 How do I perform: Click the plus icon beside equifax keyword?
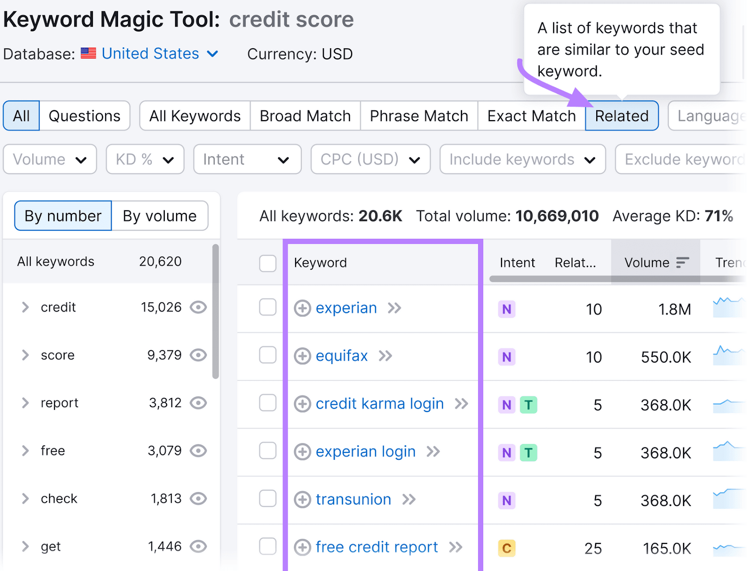point(302,356)
